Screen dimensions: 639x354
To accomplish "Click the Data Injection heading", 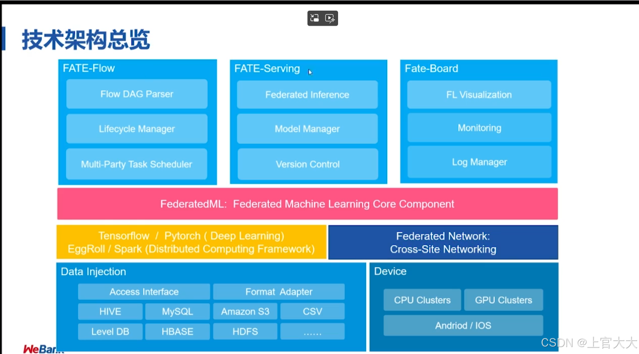I will [x=94, y=272].
